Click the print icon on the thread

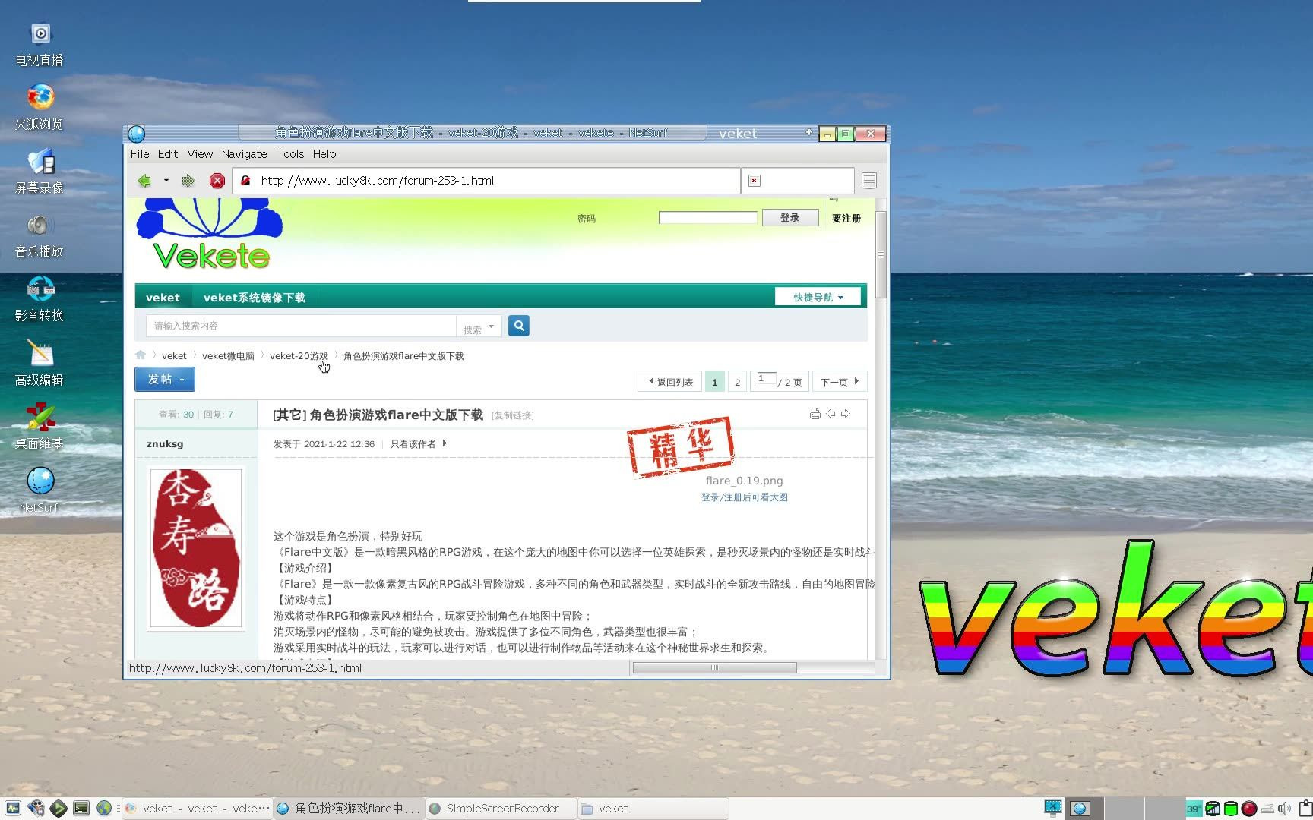click(815, 414)
